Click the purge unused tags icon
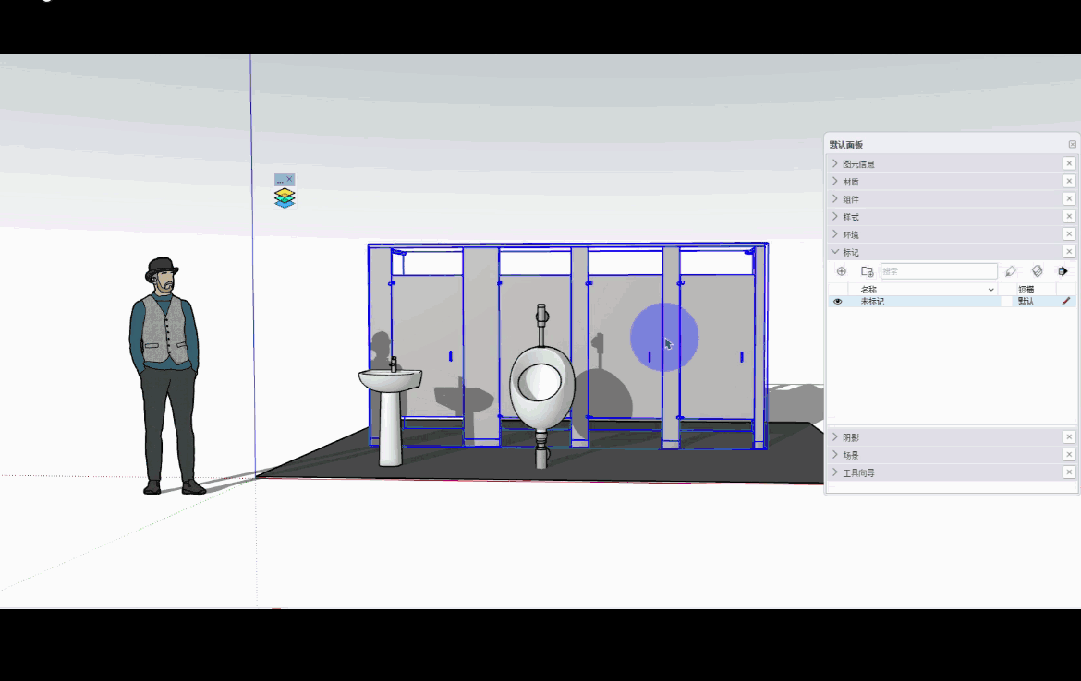This screenshot has height=681, width=1081. point(1037,271)
